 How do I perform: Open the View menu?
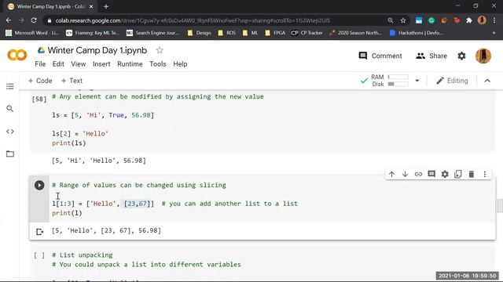[79, 64]
